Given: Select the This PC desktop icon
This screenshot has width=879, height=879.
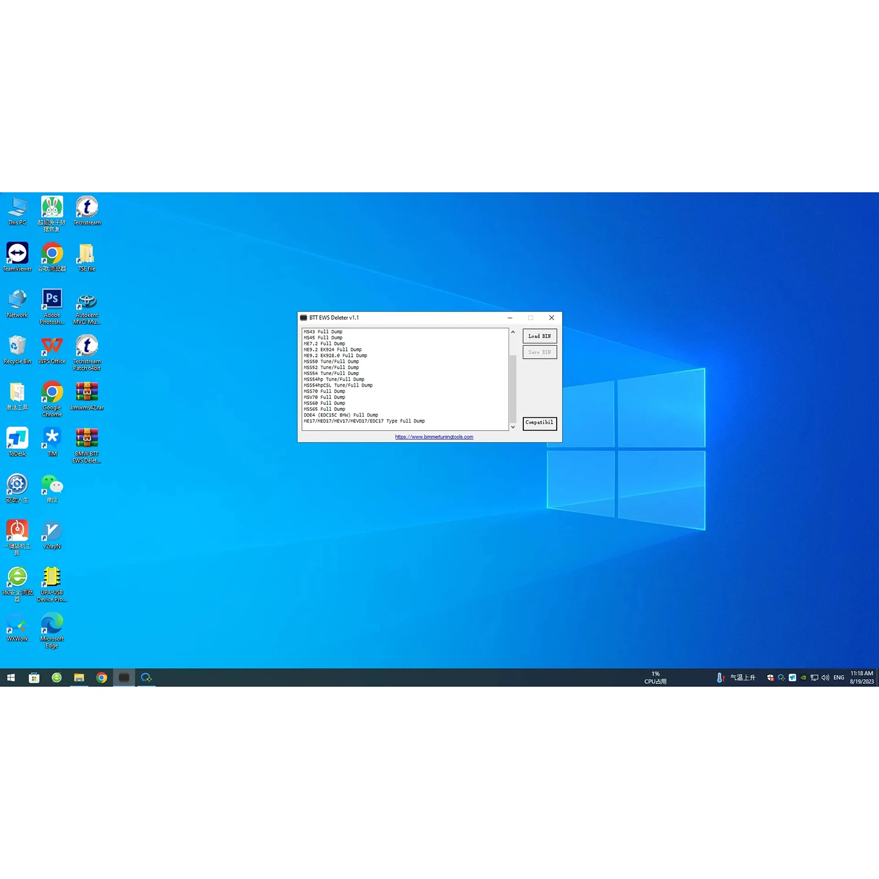Looking at the screenshot, I should coord(18,212).
